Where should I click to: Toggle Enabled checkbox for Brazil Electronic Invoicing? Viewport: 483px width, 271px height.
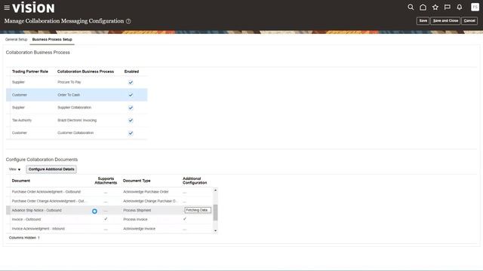[131, 120]
